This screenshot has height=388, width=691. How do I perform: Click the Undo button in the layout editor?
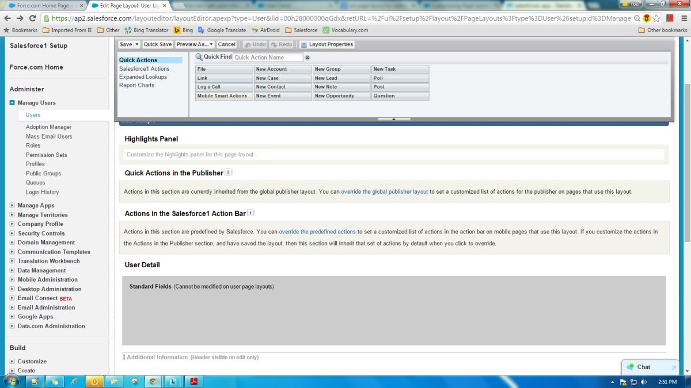coord(254,44)
